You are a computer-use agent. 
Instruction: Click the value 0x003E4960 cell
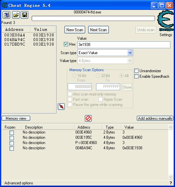point(132,137)
